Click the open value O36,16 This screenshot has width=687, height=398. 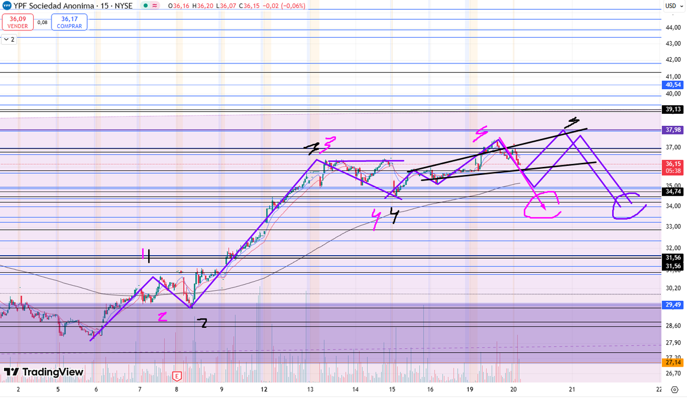tap(179, 6)
